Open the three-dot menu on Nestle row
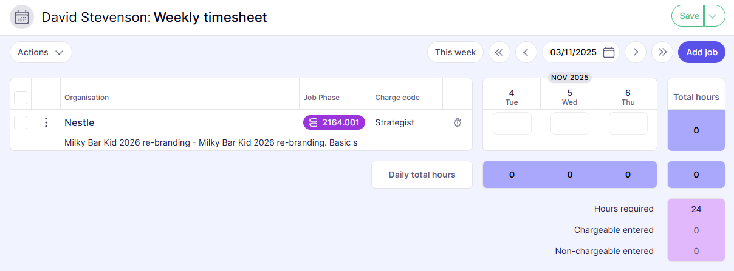 coord(46,122)
